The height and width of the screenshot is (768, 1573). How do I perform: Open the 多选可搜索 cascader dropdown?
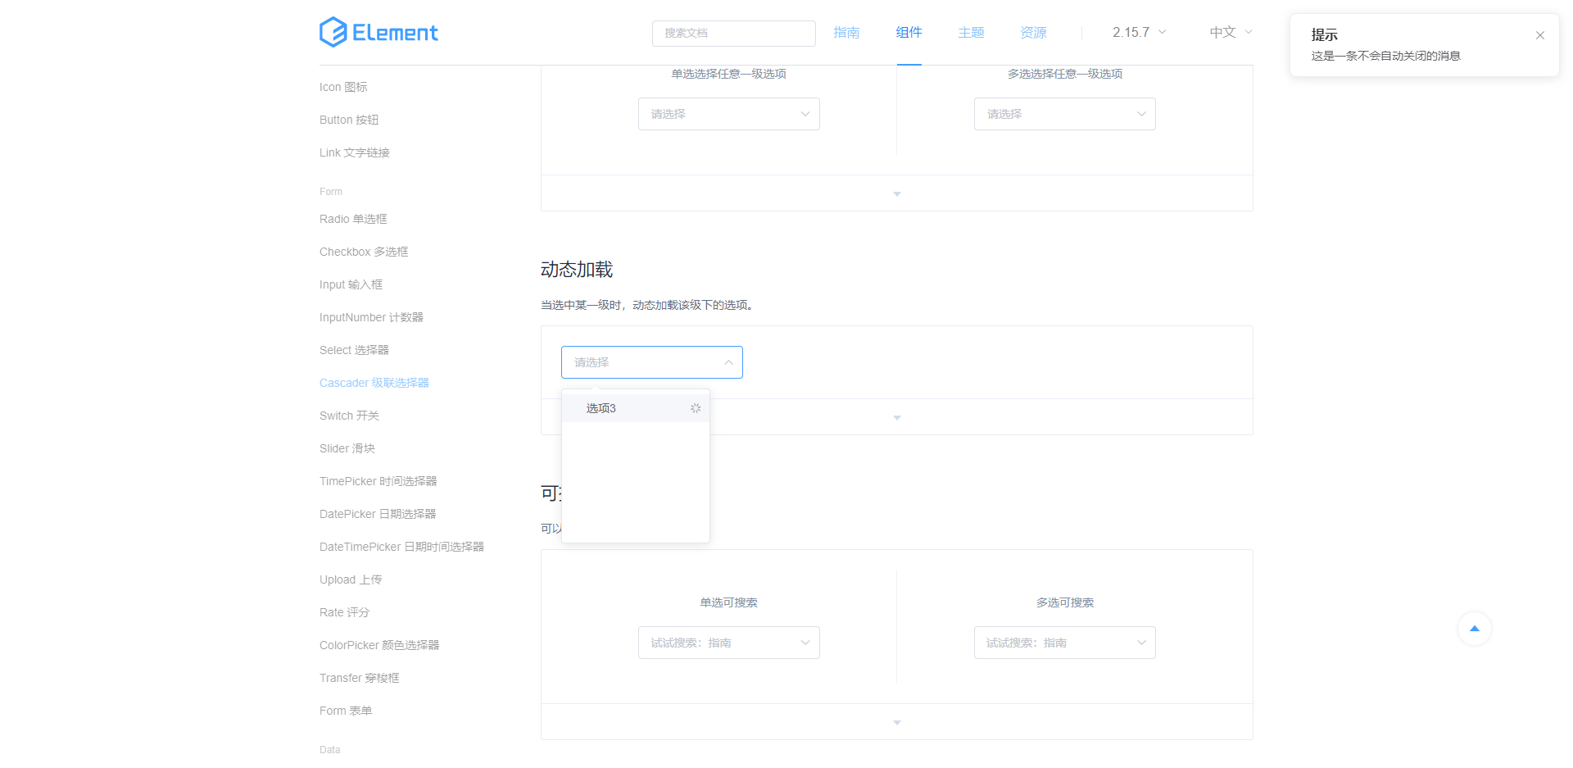tap(1064, 643)
